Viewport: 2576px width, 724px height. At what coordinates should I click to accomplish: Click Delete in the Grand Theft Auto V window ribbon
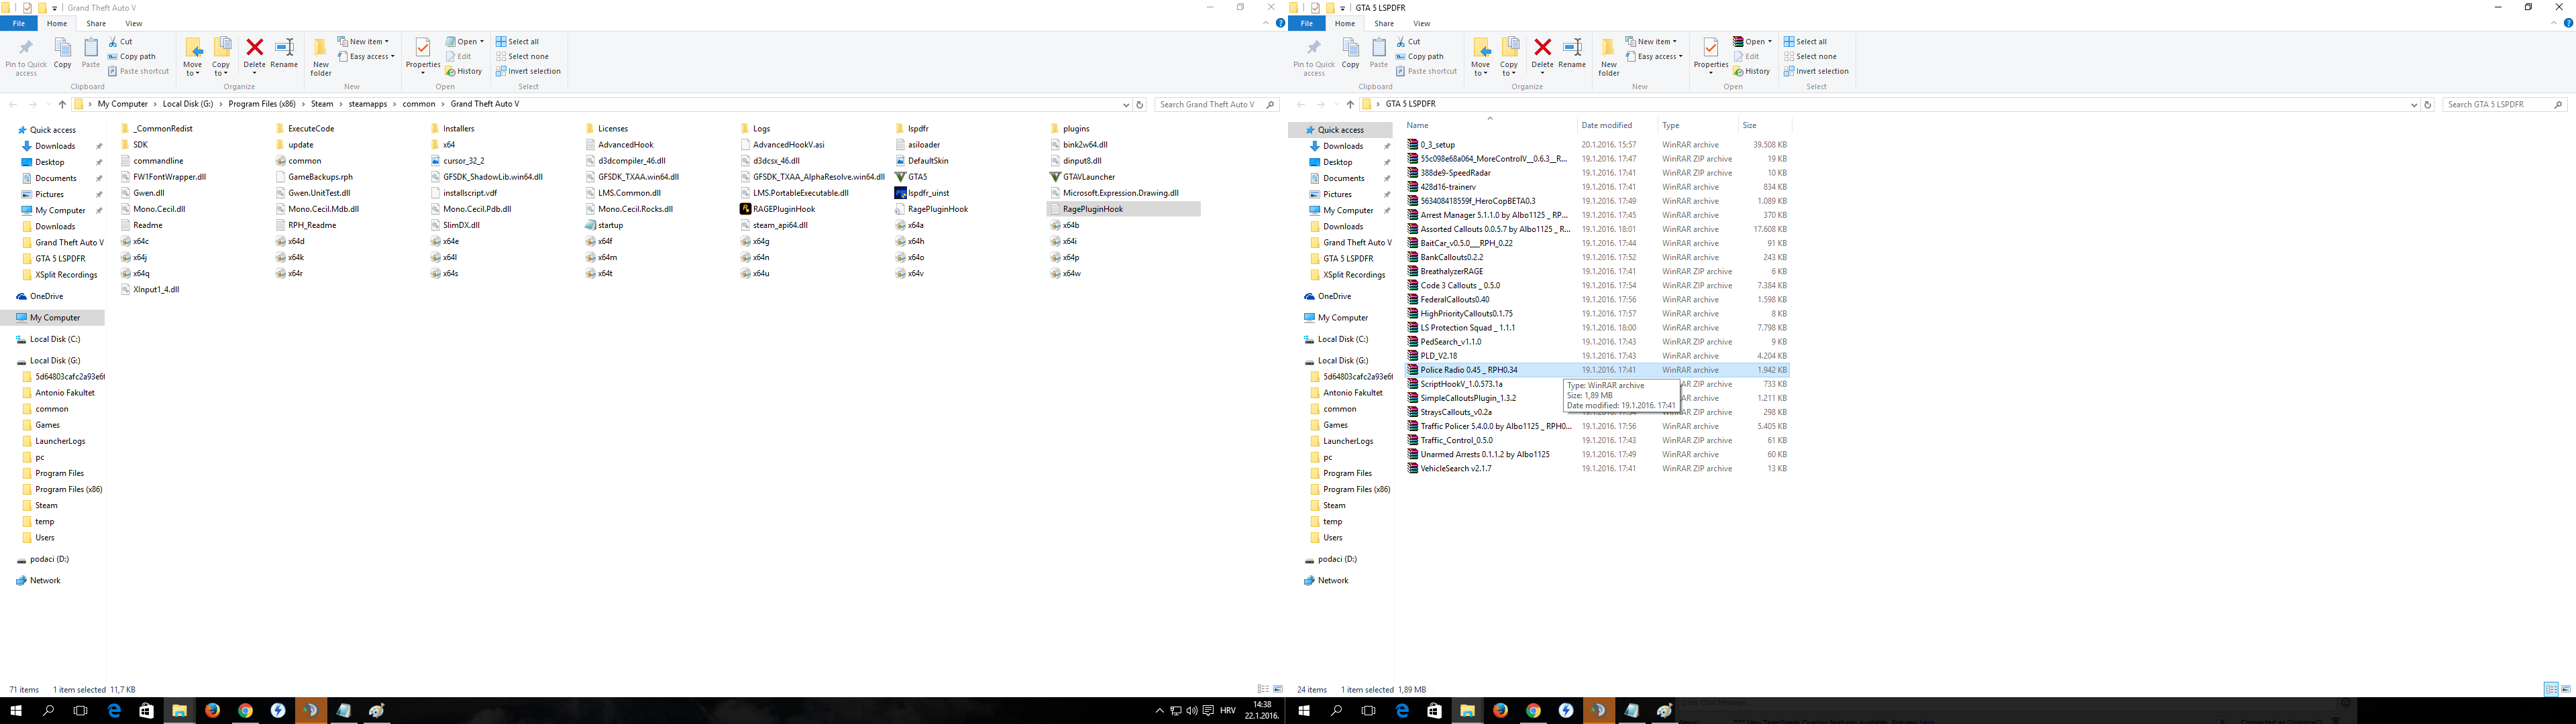(255, 54)
